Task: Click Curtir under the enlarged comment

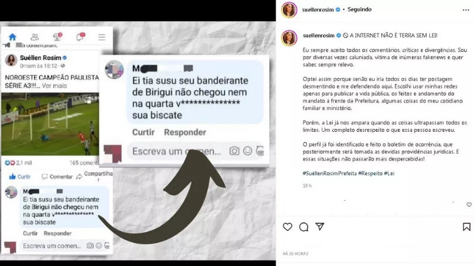Action: tap(144, 132)
